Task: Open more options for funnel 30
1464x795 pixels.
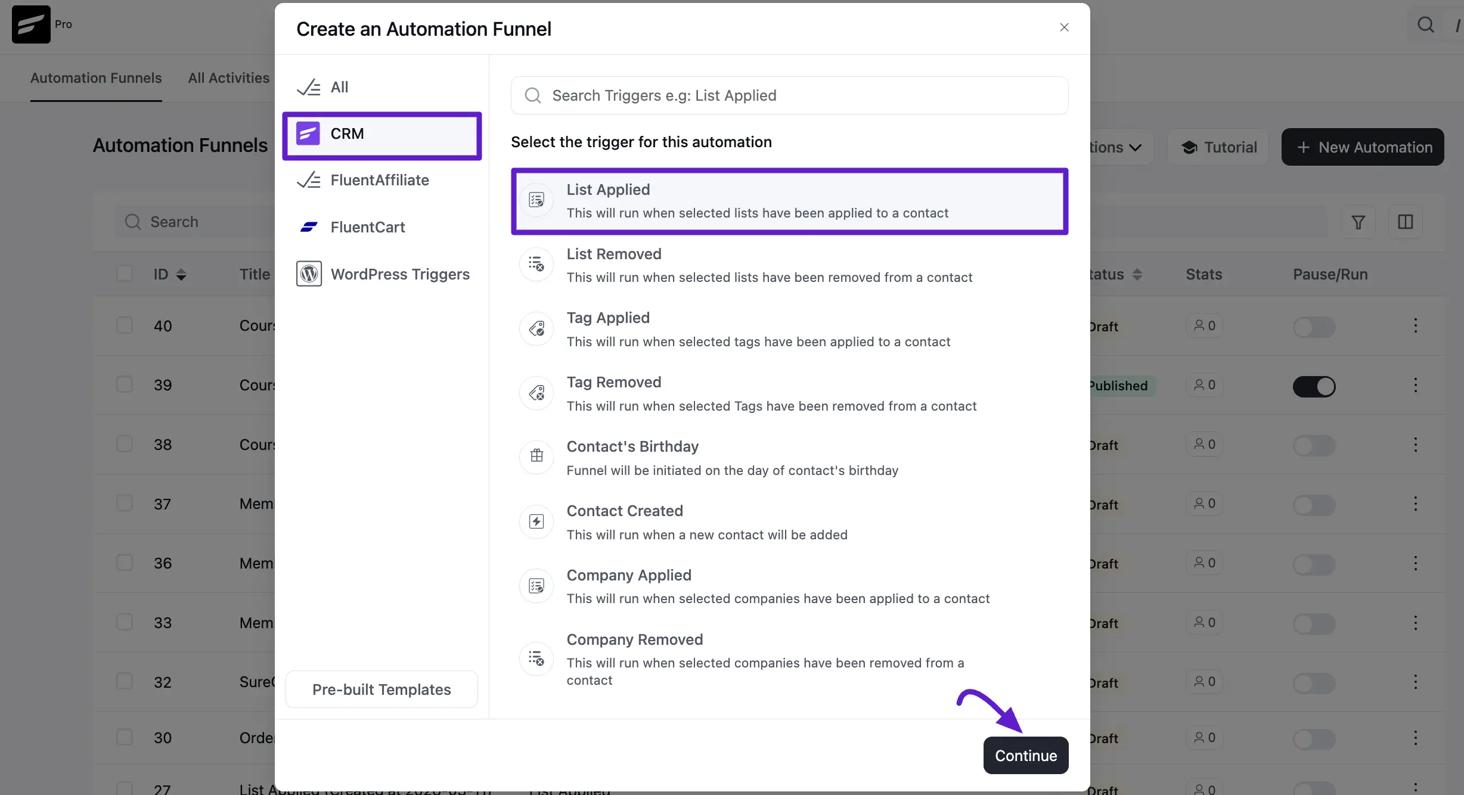Action: tap(1416, 738)
